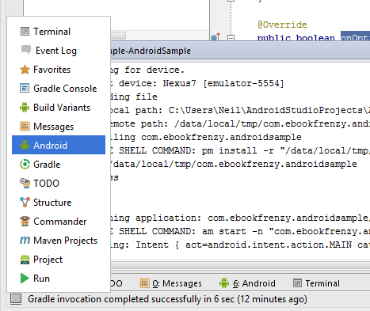Image resolution: width=370 pixels, height=311 pixels.
Task: Toggle tool window quick access button
Action: coord(16,299)
